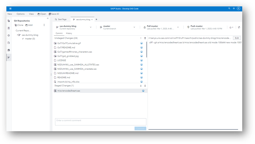
Task: Switch to Start Page tab
Action: tap(61, 19)
